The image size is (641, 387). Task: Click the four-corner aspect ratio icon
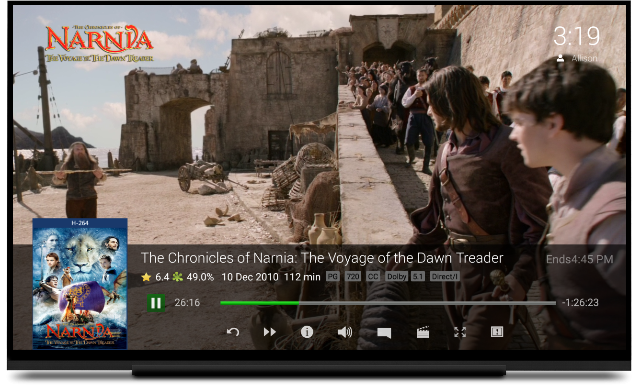click(x=460, y=332)
